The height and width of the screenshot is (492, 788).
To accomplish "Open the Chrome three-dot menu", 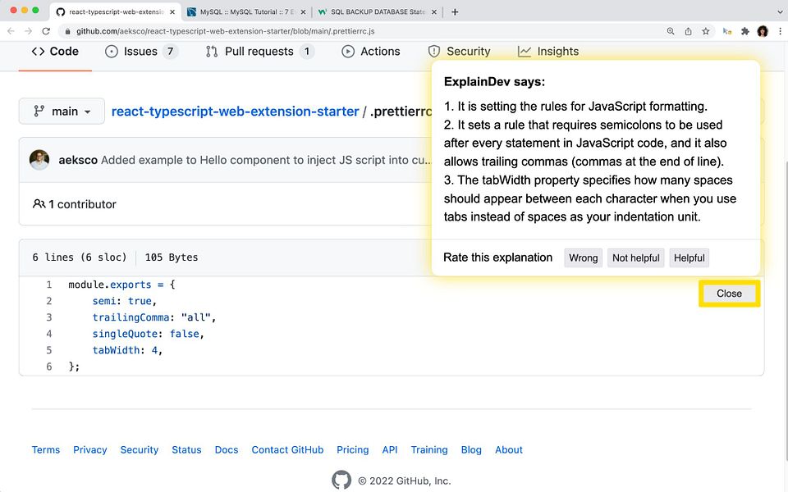I will (x=780, y=31).
